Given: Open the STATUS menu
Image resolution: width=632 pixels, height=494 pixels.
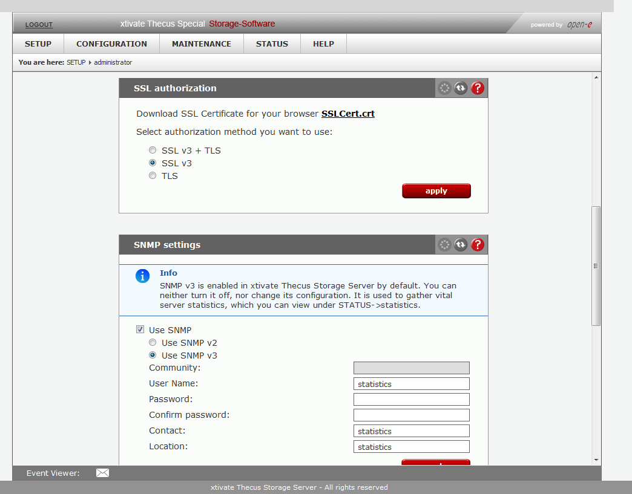Looking at the screenshot, I should point(272,44).
